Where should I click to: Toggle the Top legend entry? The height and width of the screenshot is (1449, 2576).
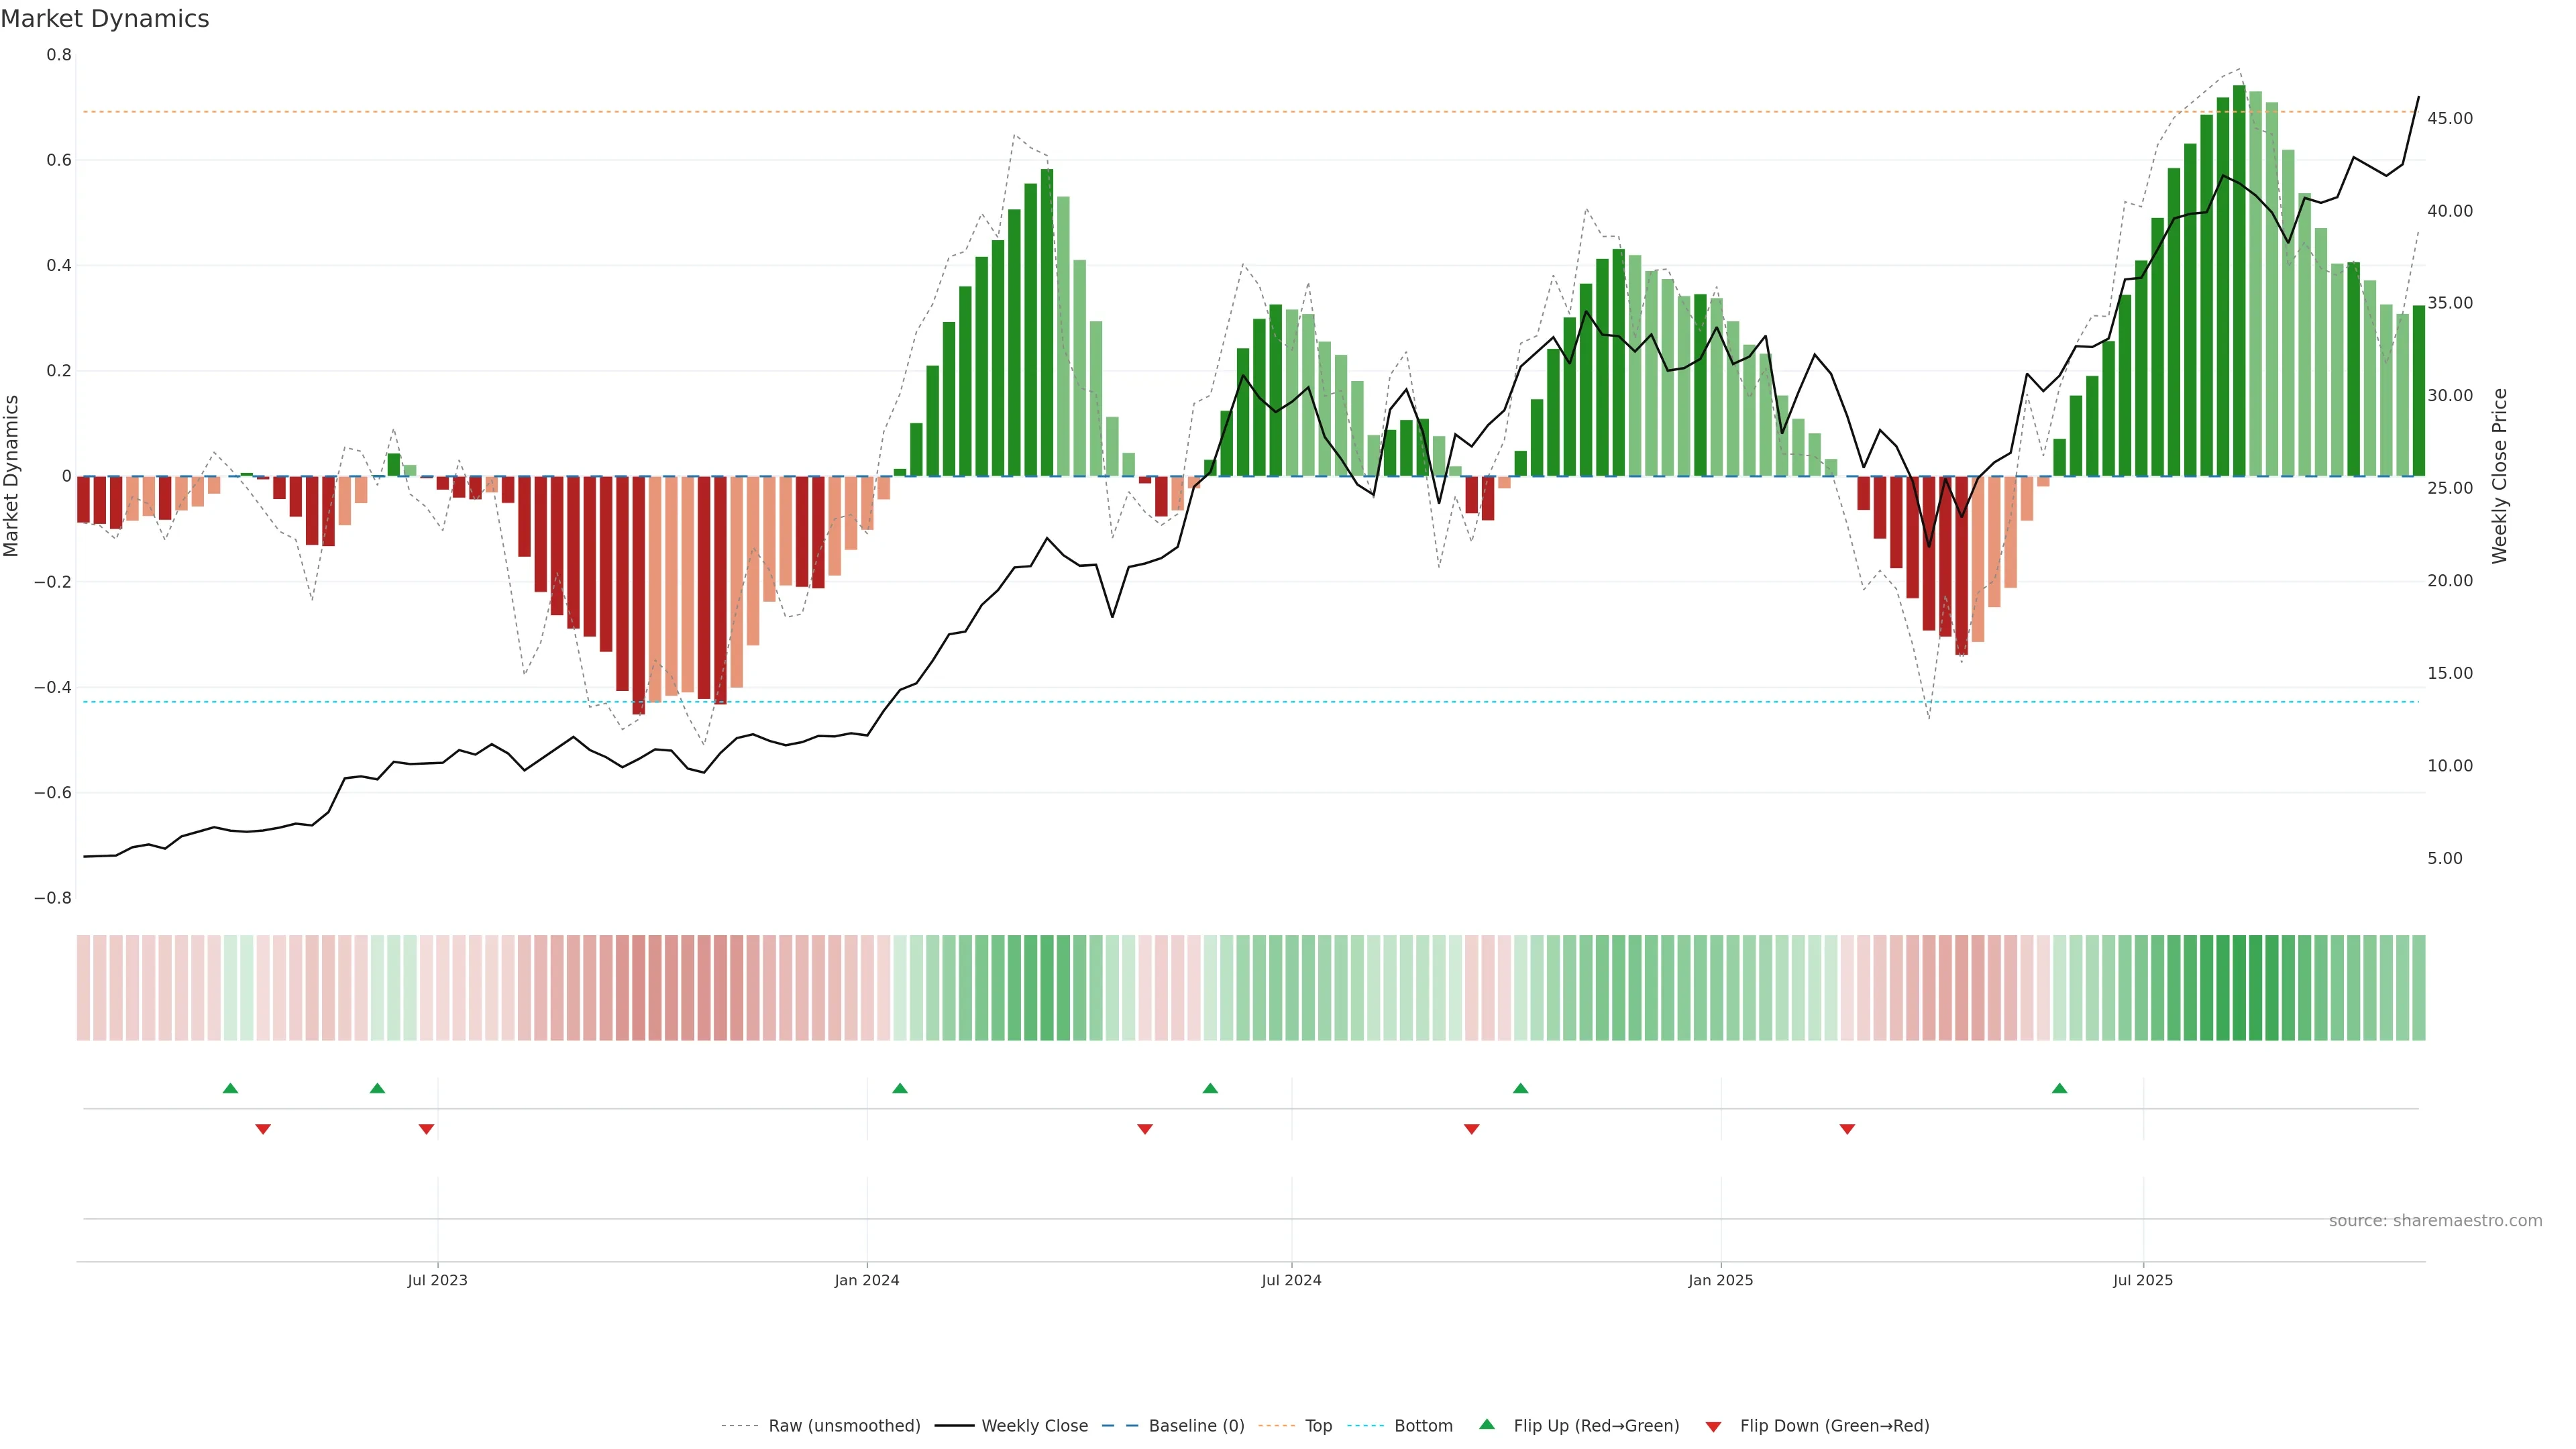1318,1426
